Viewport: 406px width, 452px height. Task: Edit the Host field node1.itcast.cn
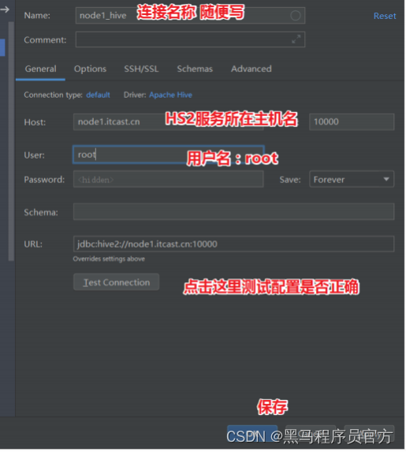pos(168,122)
